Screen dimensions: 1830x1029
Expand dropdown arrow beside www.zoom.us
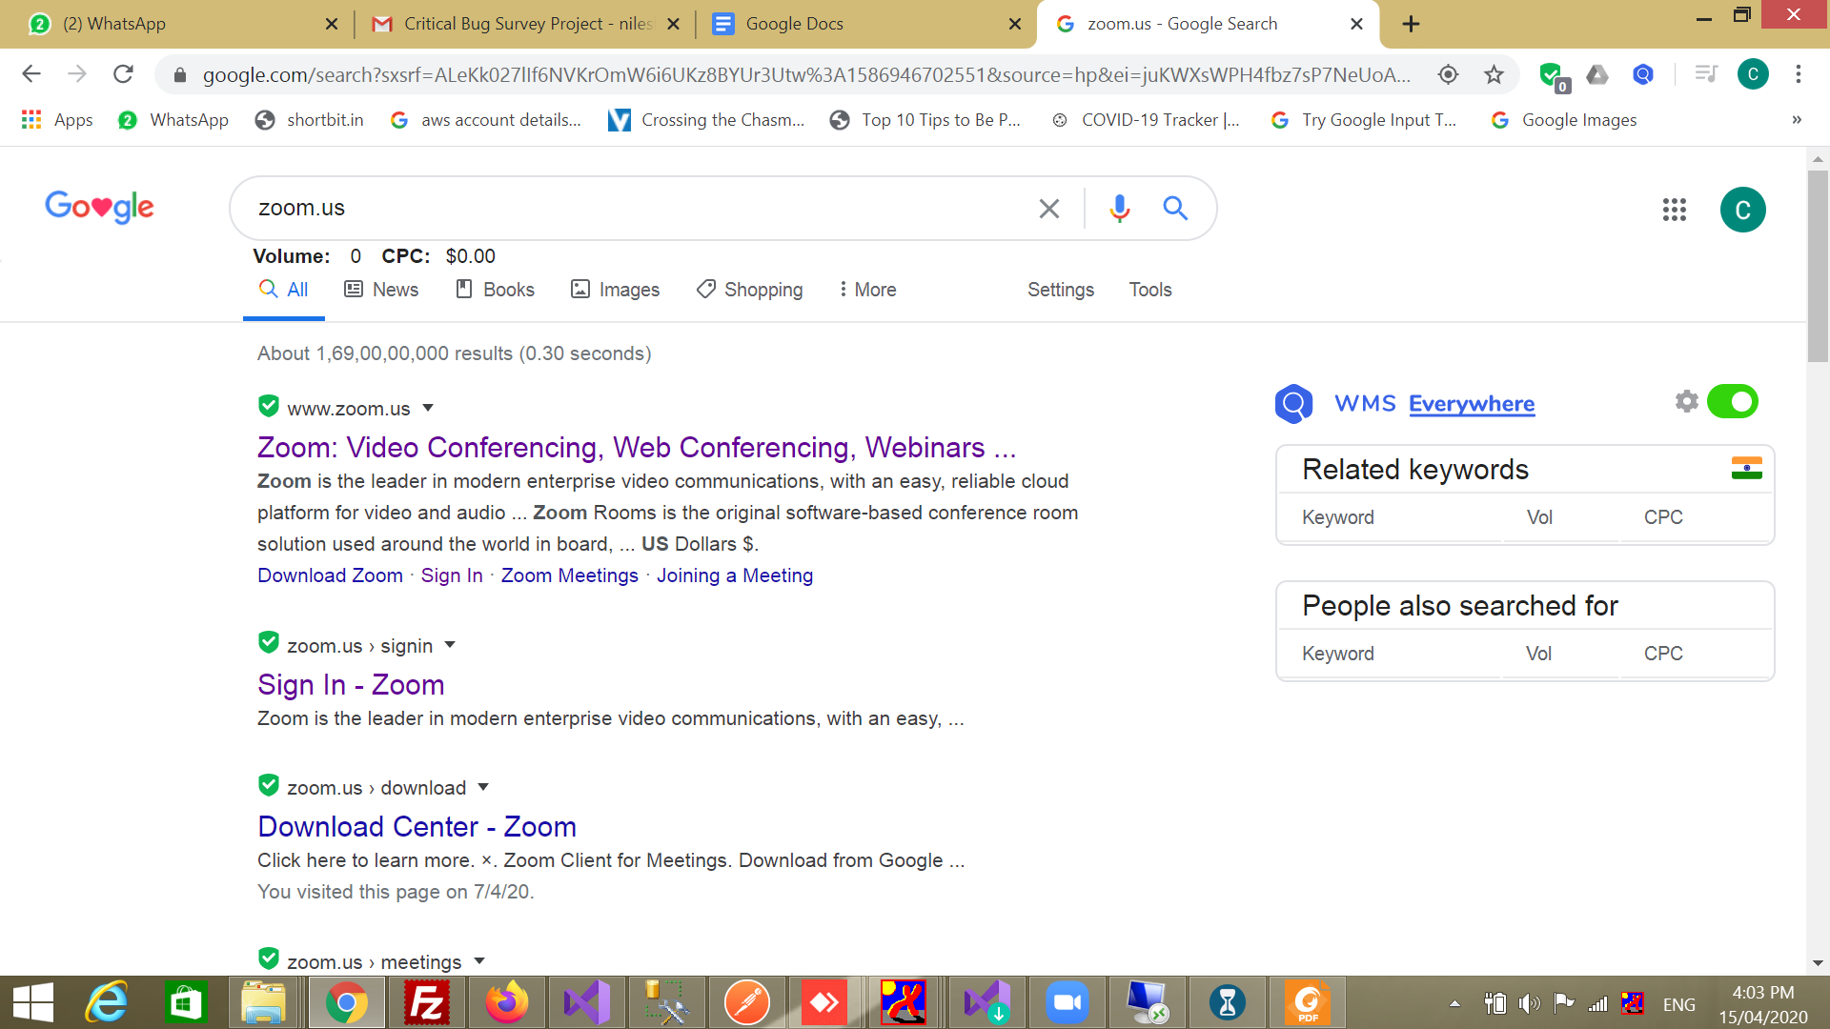pyautogui.click(x=428, y=408)
